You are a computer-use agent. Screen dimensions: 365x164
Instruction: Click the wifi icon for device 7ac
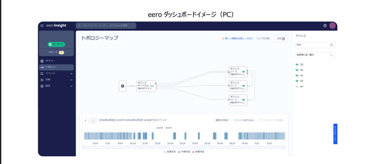click(x=297, y=76)
